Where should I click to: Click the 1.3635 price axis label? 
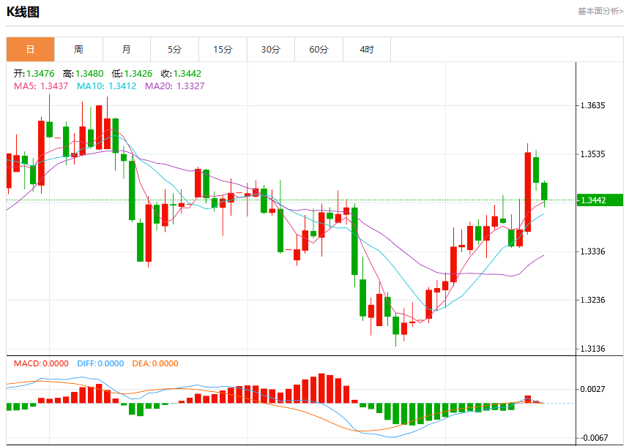[592, 105]
